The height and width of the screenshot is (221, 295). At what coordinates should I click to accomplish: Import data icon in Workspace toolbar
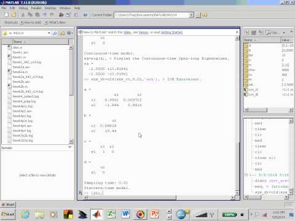[x=261, y=33]
